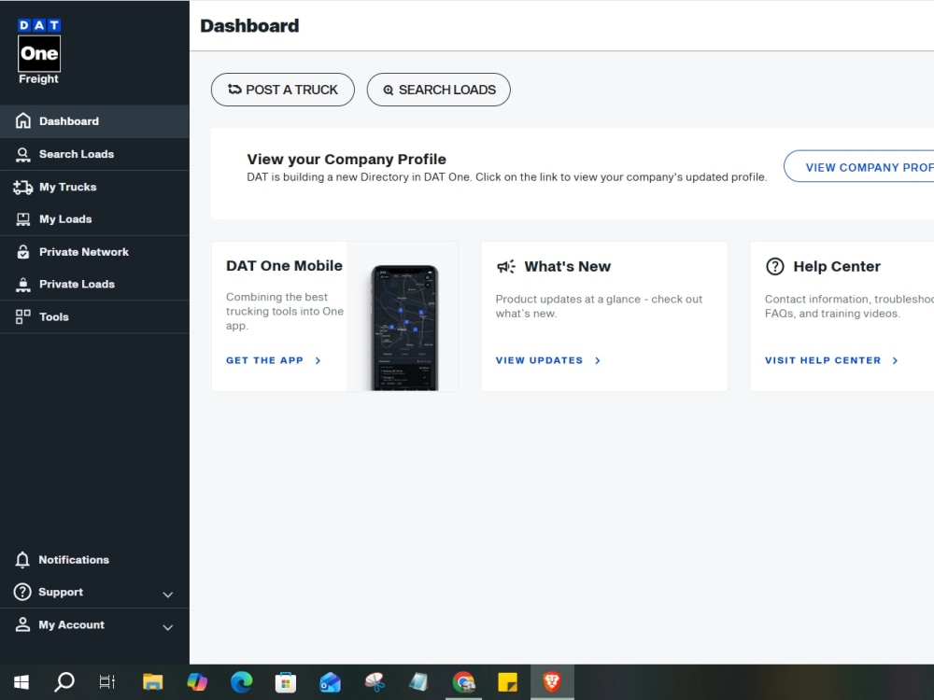Select Private Network in the sidebar
Image resolution: width=934 pixels, height=700 pixels.
[94, 252]
